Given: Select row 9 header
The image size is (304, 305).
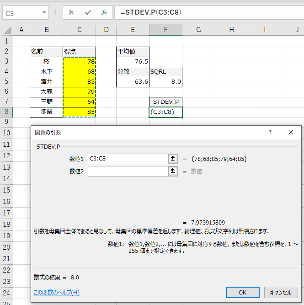Looking at the screenshot, I should [6, 122].
